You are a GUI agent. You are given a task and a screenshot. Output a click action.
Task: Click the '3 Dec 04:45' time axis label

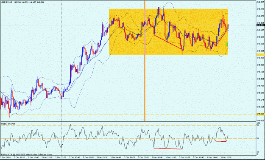pyautogui.click(x=116, y=157)
